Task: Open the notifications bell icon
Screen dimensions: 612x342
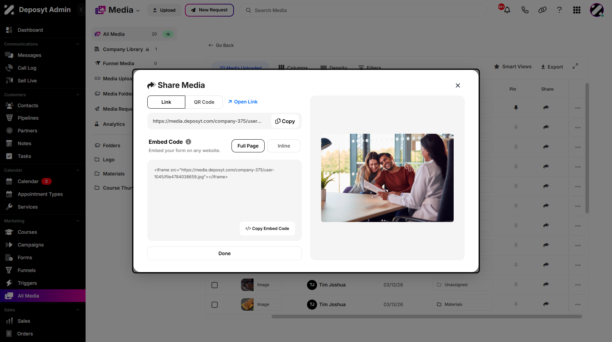Action: (507, 10)
